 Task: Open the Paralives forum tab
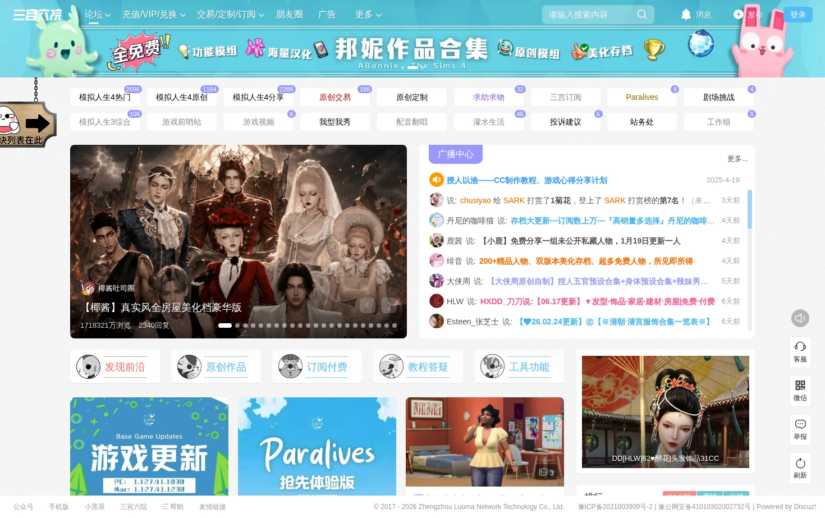coord(642,97)
